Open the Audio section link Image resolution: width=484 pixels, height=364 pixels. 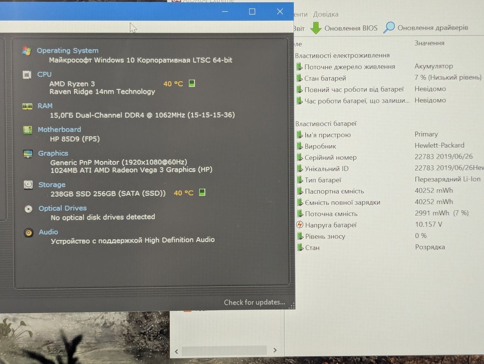(48, 232)
